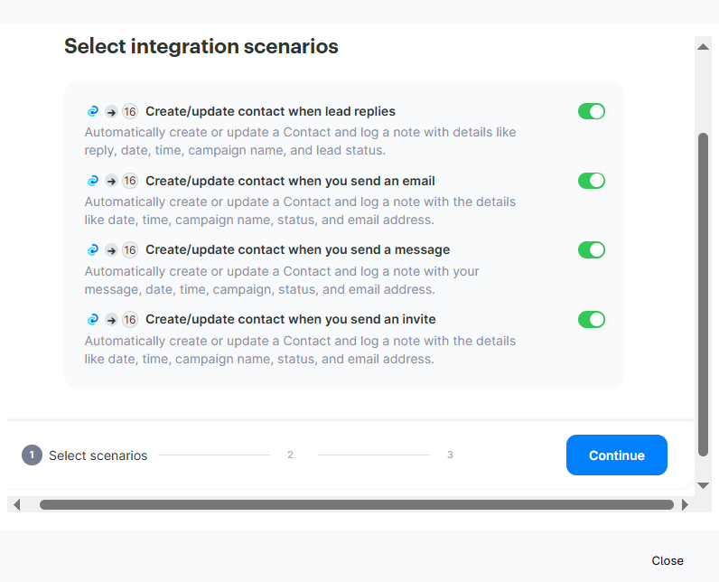Go to step 2 in the progress stepper
The height and width of the screenshot is (582, 719).
coord(290,455)
